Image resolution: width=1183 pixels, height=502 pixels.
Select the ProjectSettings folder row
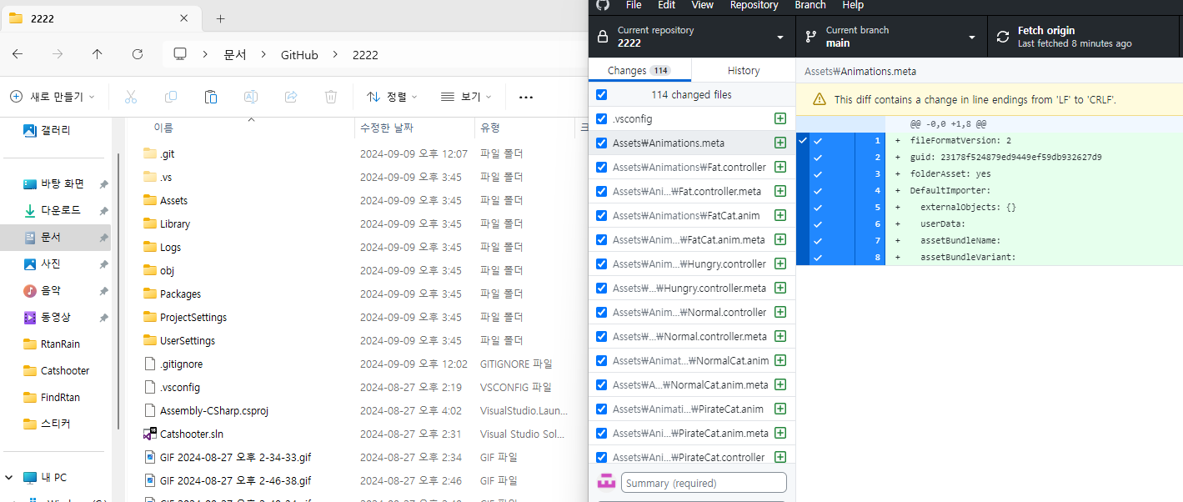click(x=193, y=317)
